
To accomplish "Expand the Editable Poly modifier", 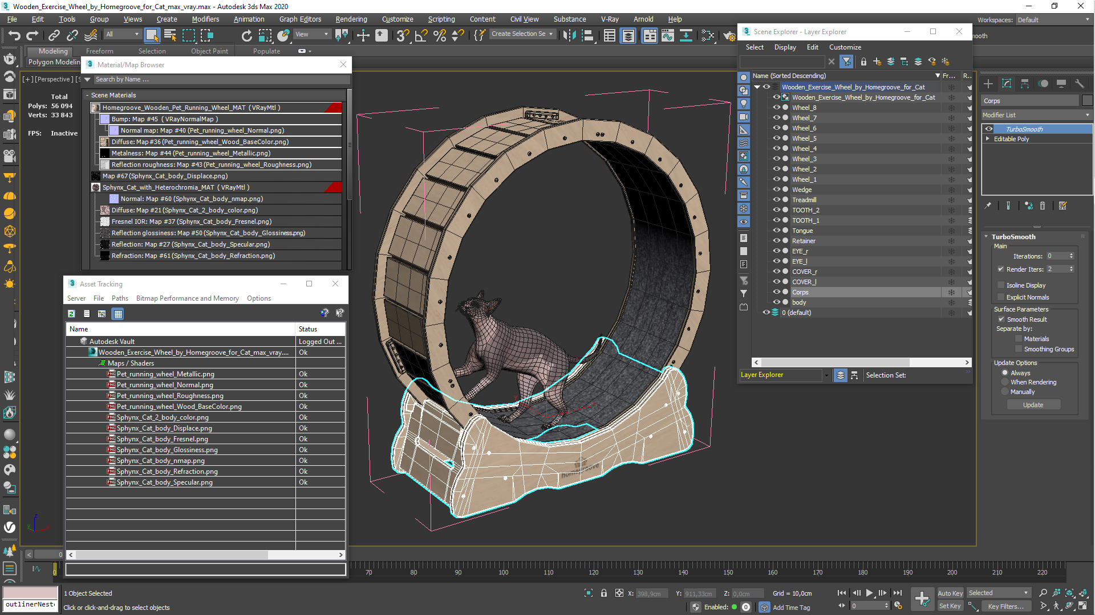I will (x=988, y=139).
